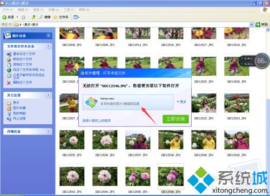Click 选择计算机上的程序 link
Viewport: 270px width, 196px height.
[97, 120]
